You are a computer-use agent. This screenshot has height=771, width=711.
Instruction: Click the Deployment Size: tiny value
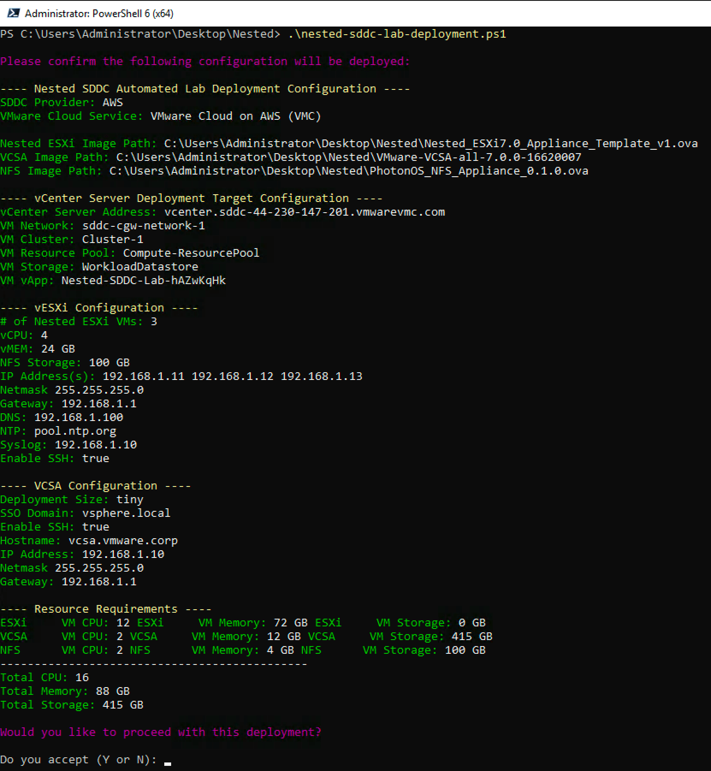click(x=130, y=499)
